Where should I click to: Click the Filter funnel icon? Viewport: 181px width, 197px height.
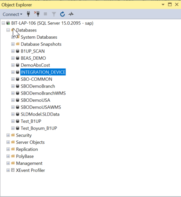pyautogui.click(x=54, y=14)
